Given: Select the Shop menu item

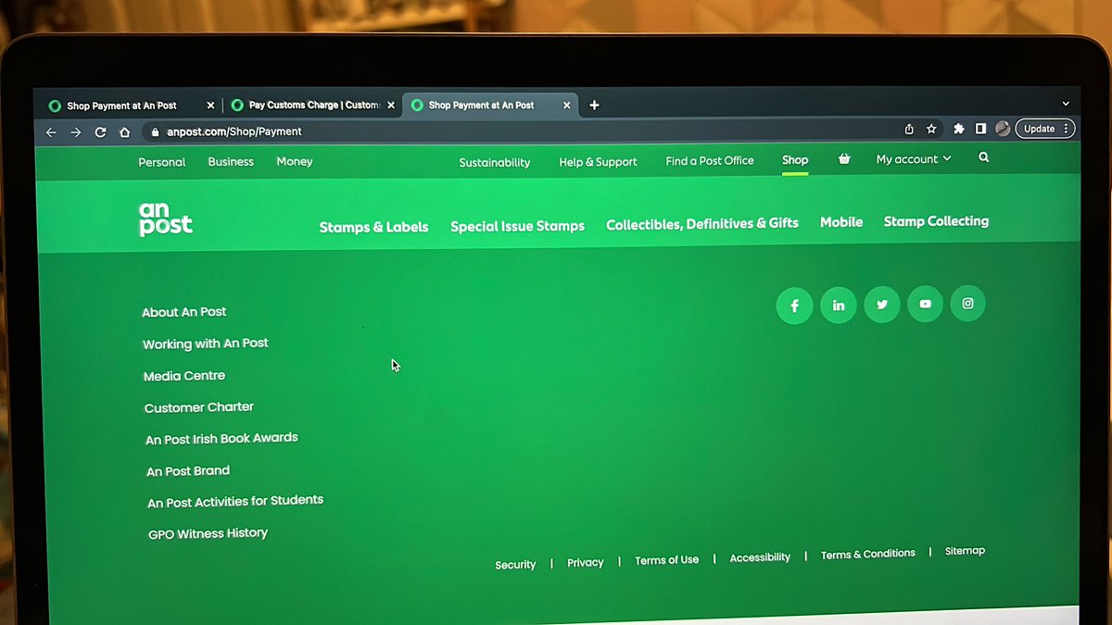Looking at the screenshot, I should (x=795, y=160).
